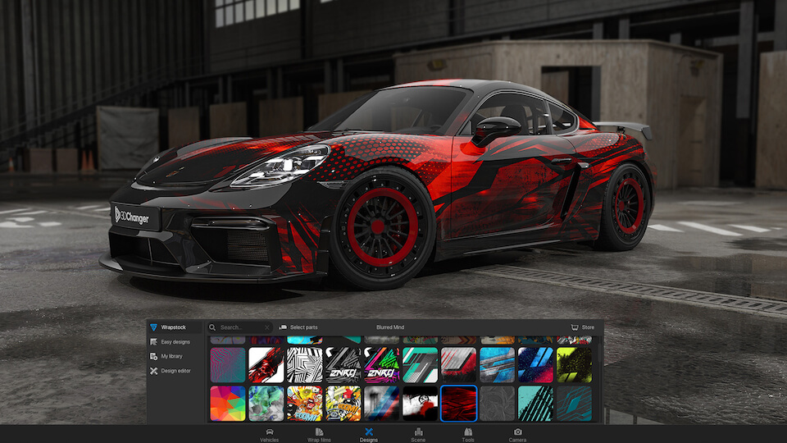Open My library section

(171, 356)
